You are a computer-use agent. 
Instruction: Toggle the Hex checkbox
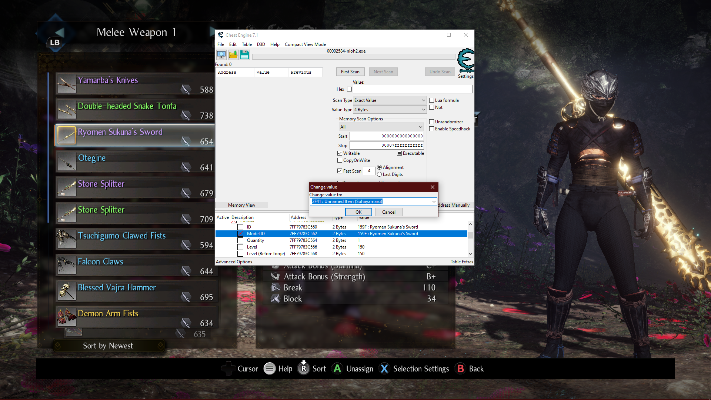[x=349, y=89]
